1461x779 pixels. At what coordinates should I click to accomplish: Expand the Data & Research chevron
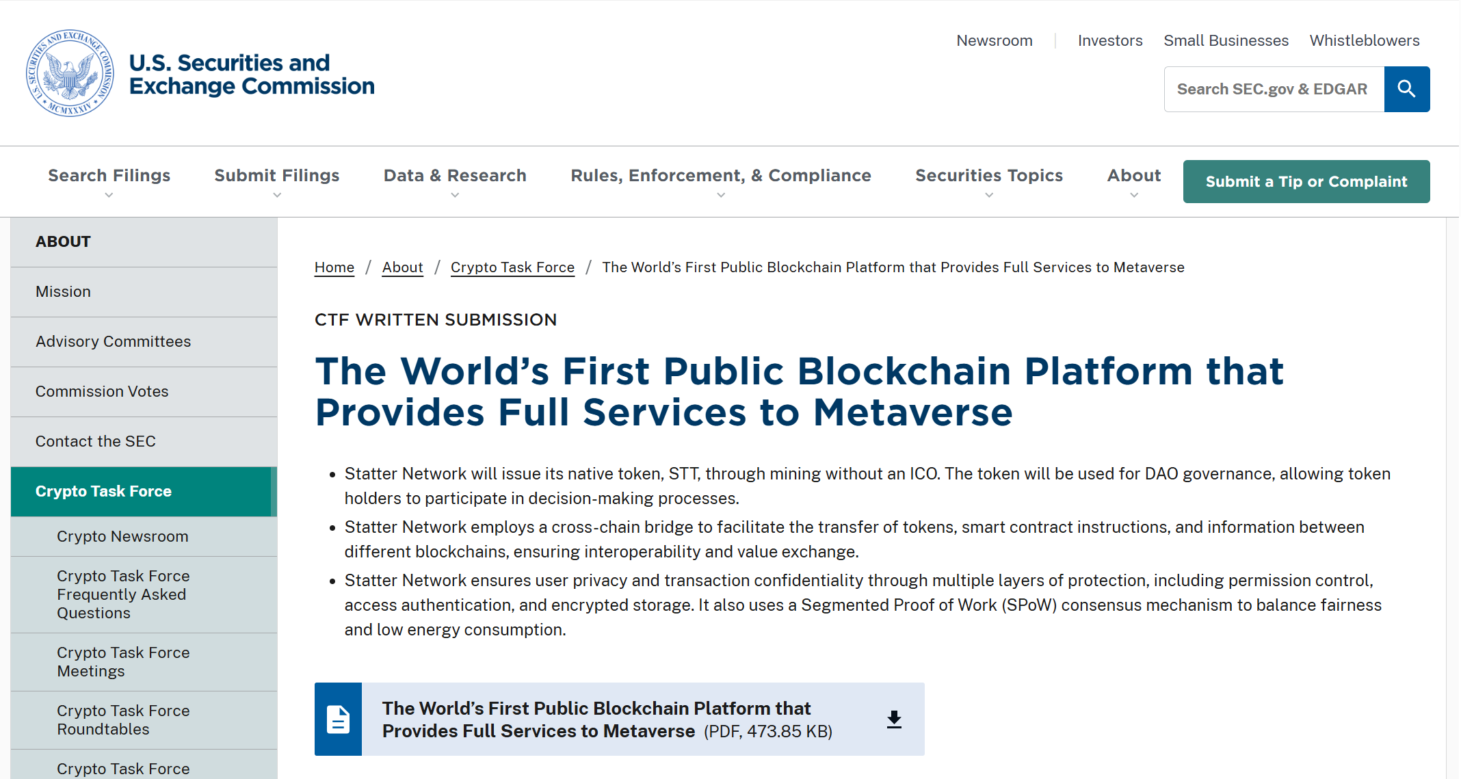[455, 196]
